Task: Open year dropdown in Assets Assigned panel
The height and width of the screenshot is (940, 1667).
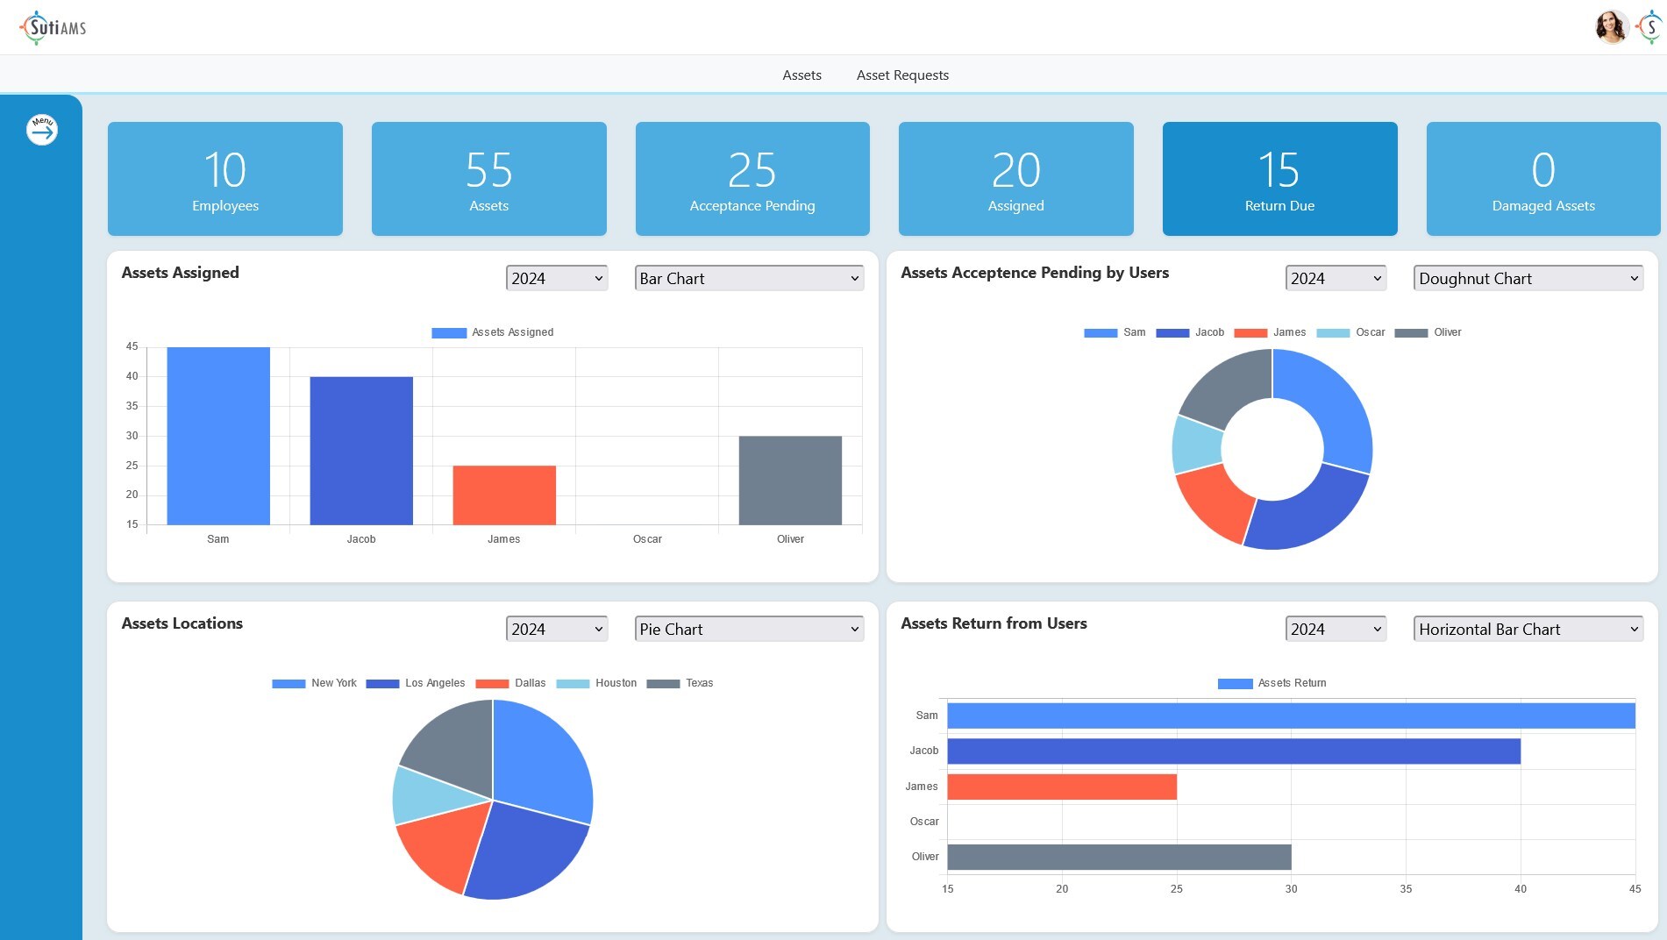Action: tap(557, 278)
